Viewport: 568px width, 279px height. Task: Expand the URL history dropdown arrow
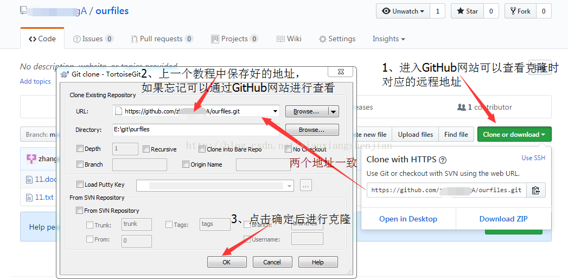tap(275, 111)
